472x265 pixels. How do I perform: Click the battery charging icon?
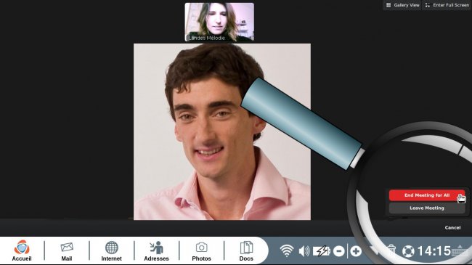pos(322,251)
